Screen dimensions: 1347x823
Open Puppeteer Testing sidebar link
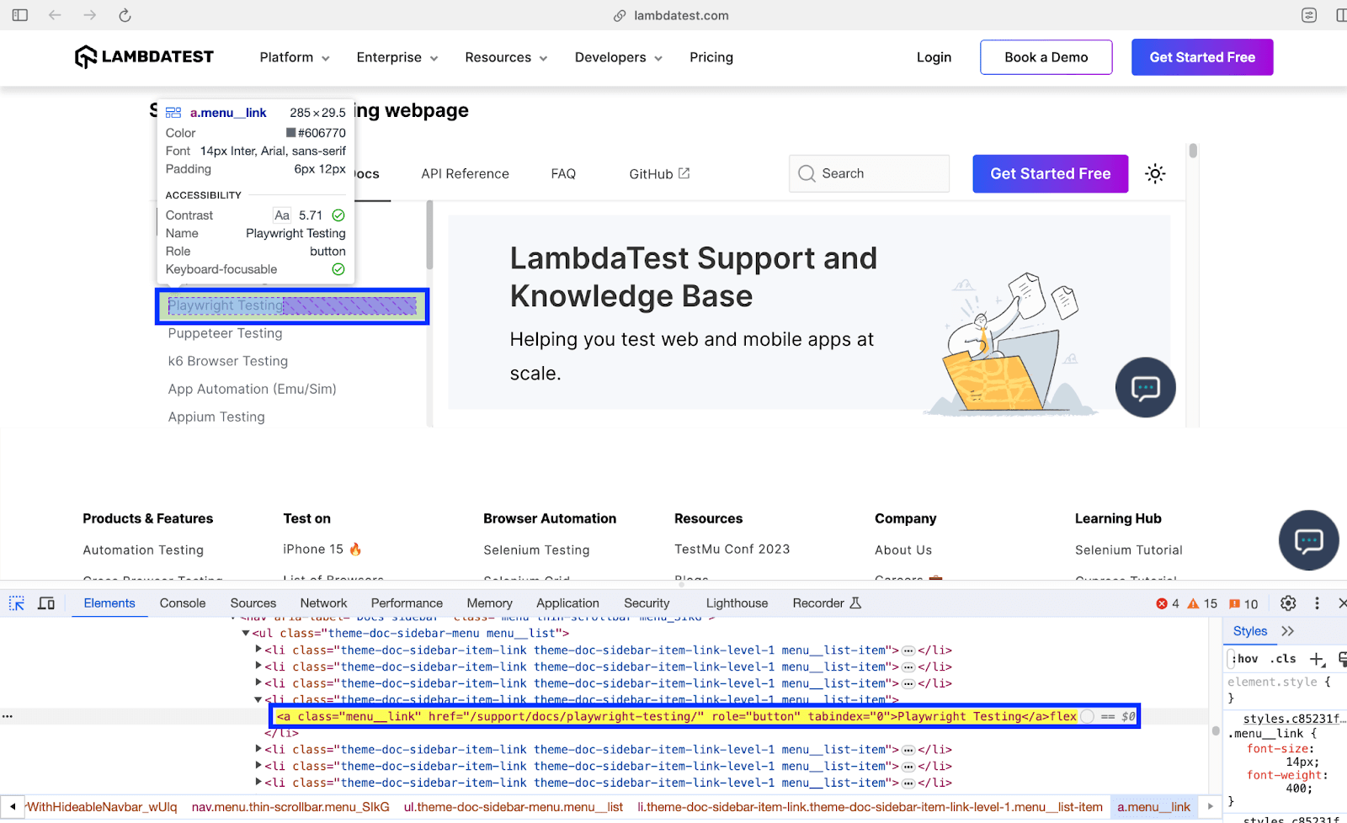[225, 333]
